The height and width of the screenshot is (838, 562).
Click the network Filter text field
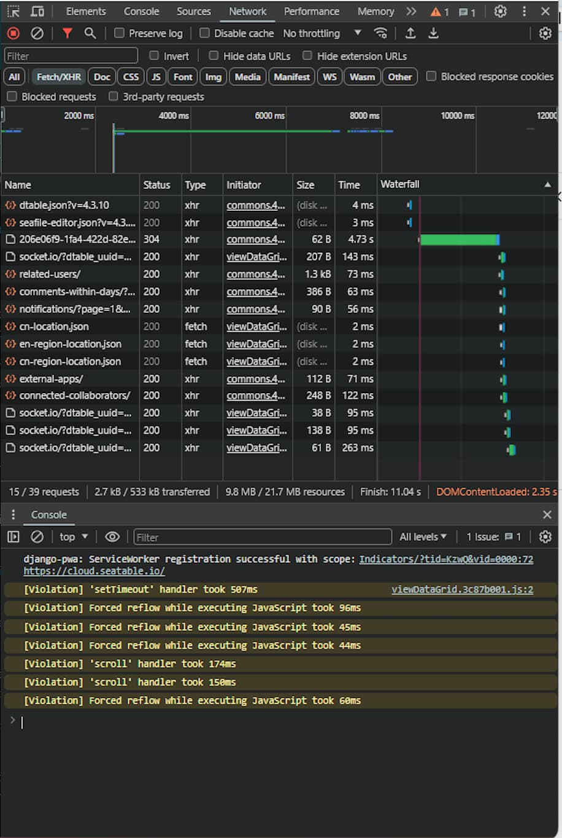tap(71, 56)
